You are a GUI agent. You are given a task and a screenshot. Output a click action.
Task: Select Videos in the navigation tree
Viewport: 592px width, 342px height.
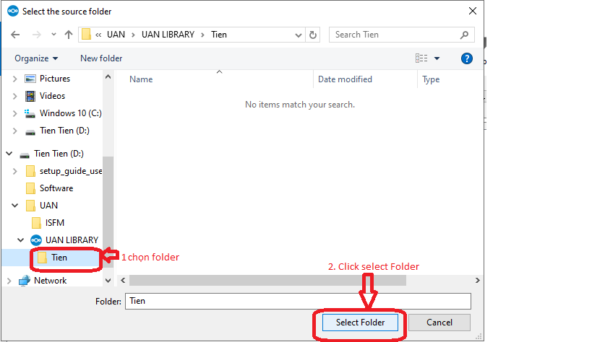click(52, 96)
